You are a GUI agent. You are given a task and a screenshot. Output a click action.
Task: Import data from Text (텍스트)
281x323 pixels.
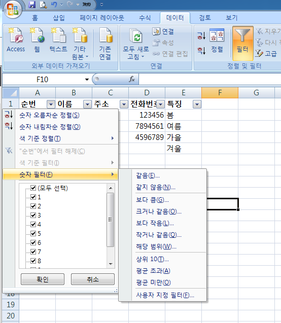click(58, 41)
